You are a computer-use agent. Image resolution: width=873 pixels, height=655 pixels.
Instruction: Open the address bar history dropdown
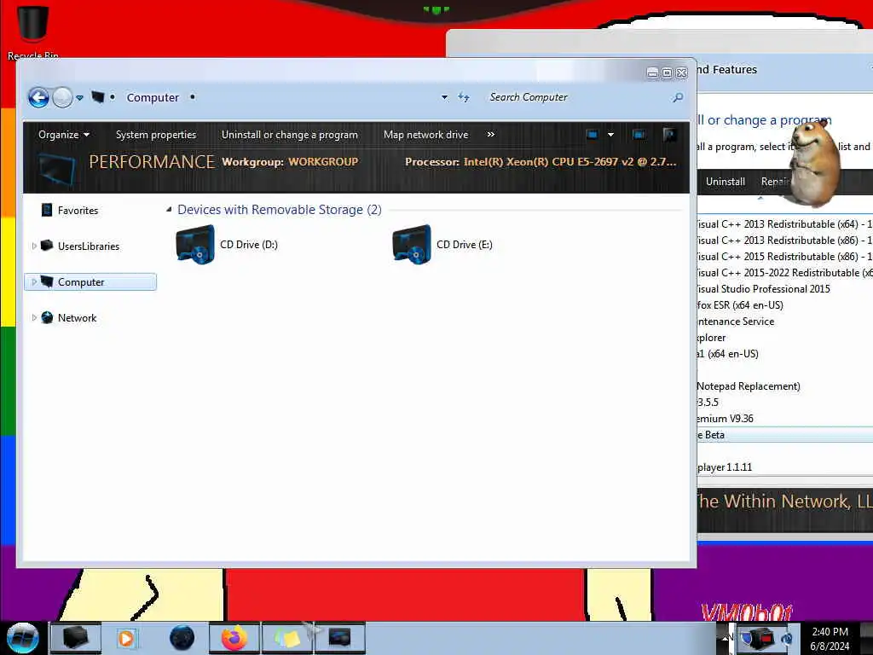(444, 97)
